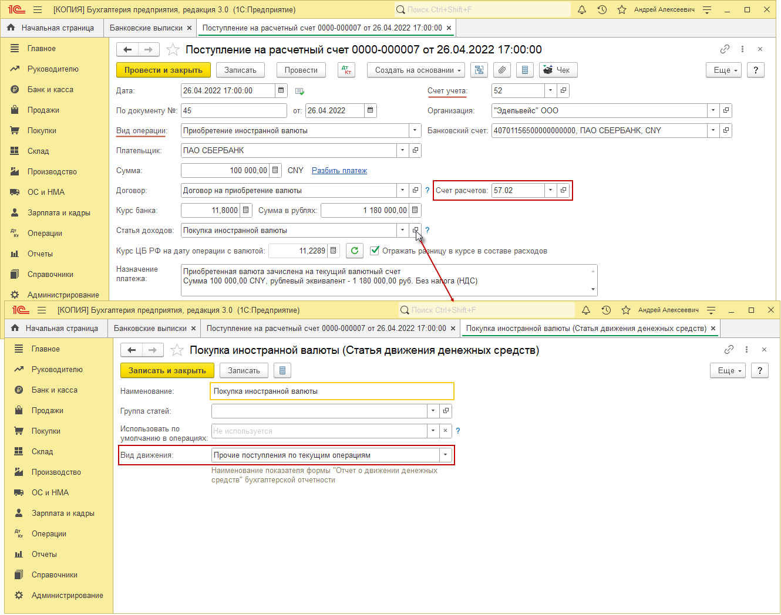Image resolution: width=781 pixels, height=615 pixels.
Task: Open calculator for Сумма field
Action: (275, 170)
